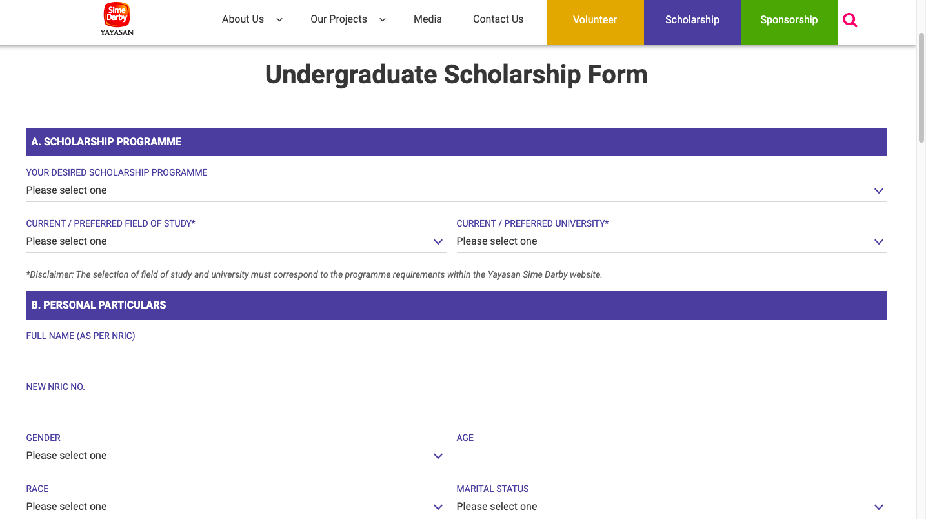Image resolution: width=926 pixels, height=519 pixels.
Task: Focus the Full Name (as per NRIC) field
Action: [456, 354]
